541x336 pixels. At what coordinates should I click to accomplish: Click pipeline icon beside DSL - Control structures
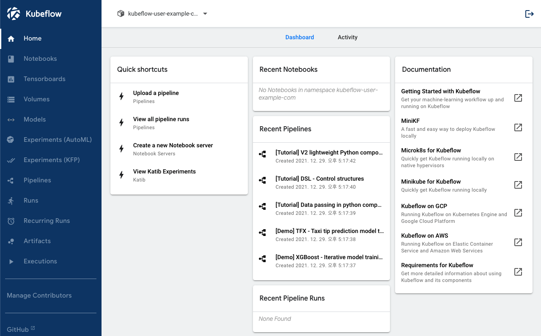coord(262,180)
